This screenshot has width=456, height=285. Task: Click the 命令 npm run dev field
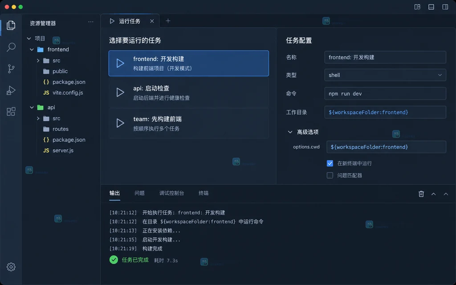(x=385, y=94)
